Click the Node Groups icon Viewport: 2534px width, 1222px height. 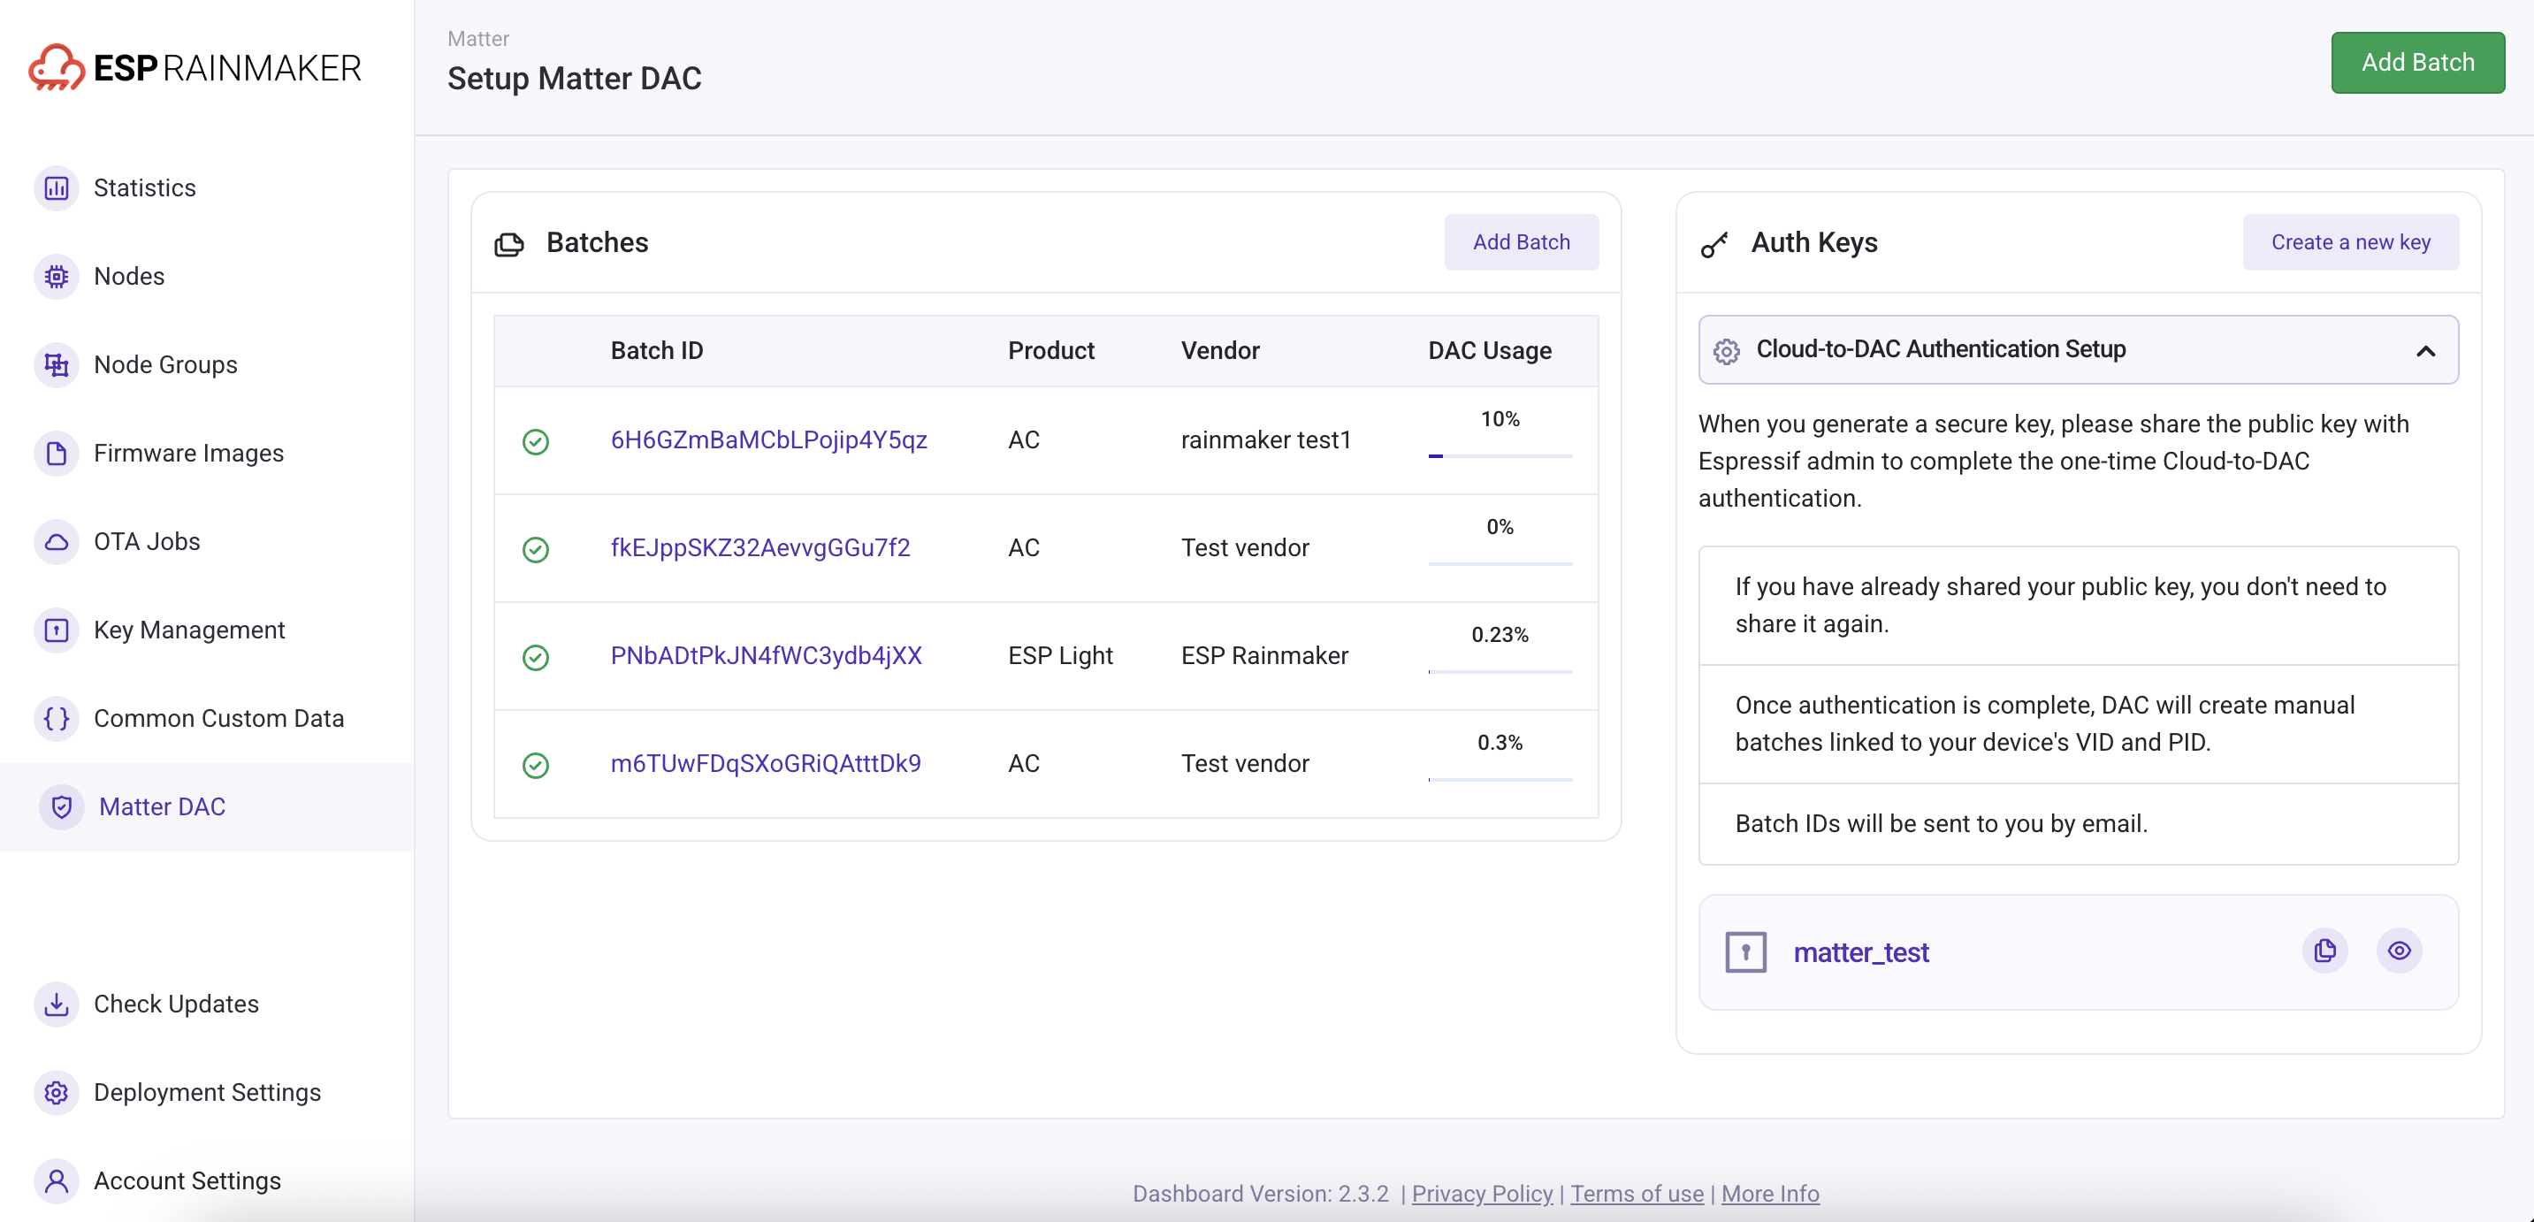[x=56, y=364]
